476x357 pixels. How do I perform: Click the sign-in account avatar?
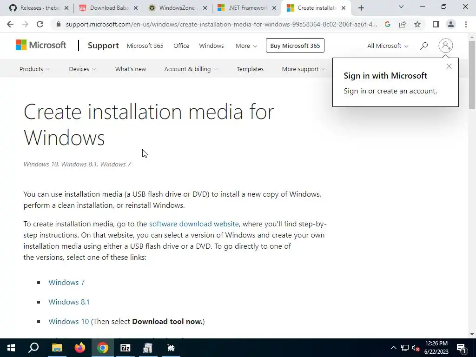pyautogui.click(x=445, y=46)
